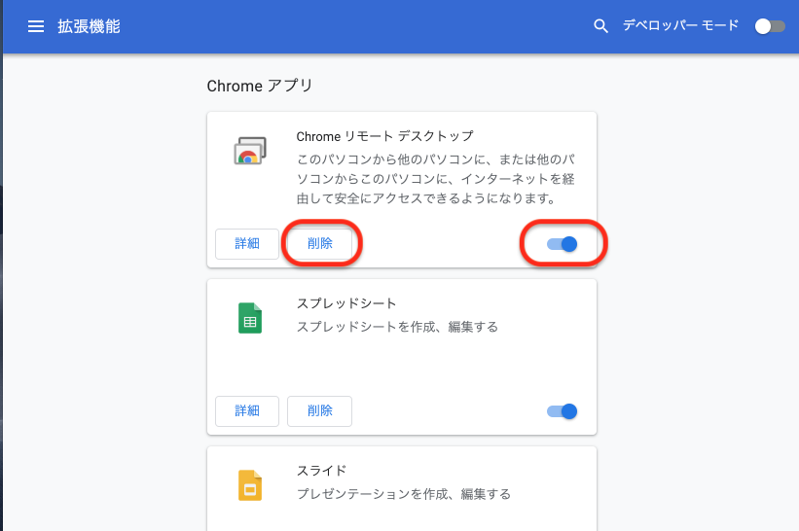Image resolution: width=799 pixels, height=531 pixels.
Task: Click プレゼンテーションを作成、編集する description
Action: pos(404,494)
